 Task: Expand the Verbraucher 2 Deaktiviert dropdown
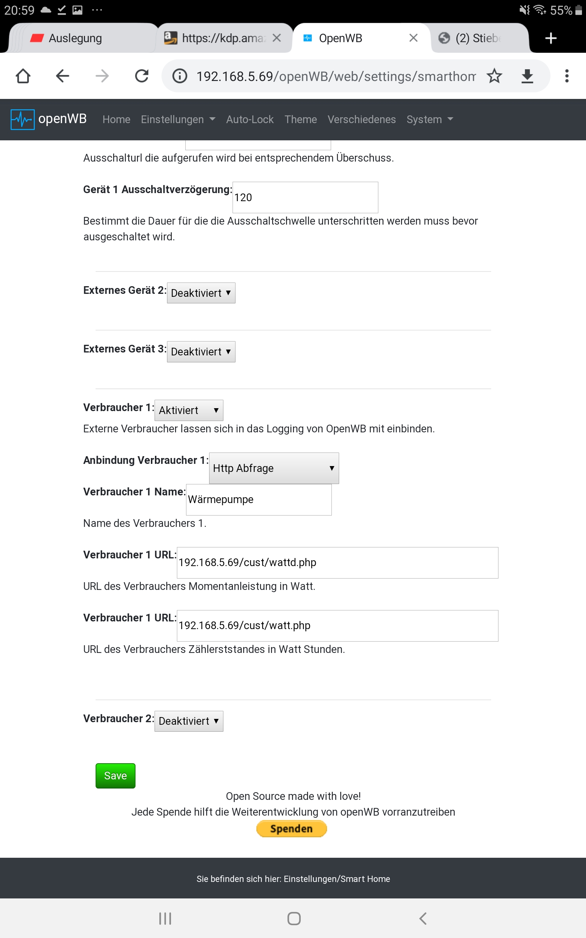click(x=189, y=721)
